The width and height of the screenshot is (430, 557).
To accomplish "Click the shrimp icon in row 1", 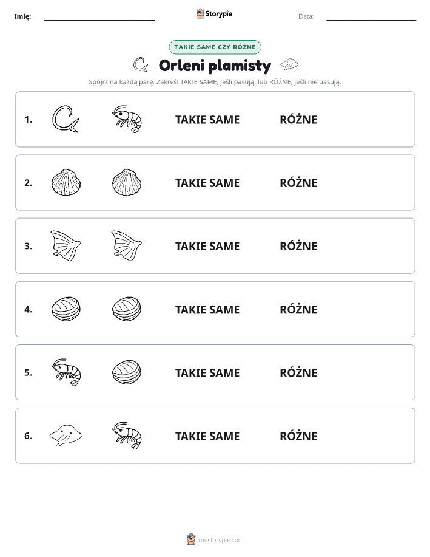I will [x=127, y=119].
